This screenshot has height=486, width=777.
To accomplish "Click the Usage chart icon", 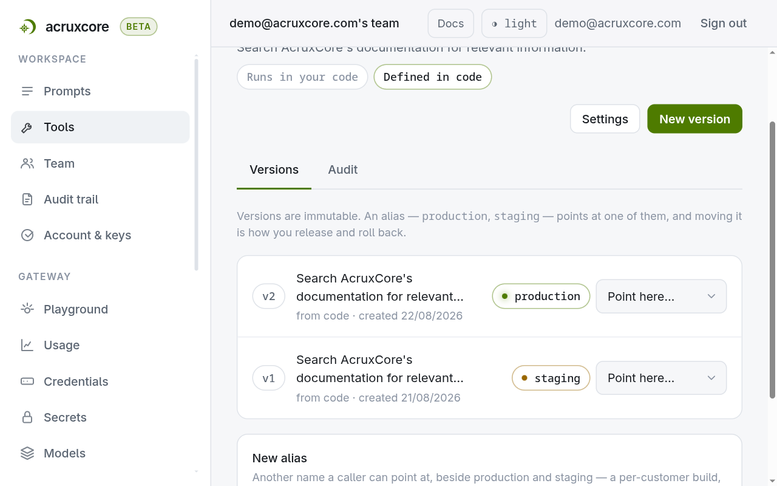I will coord(27,345).
